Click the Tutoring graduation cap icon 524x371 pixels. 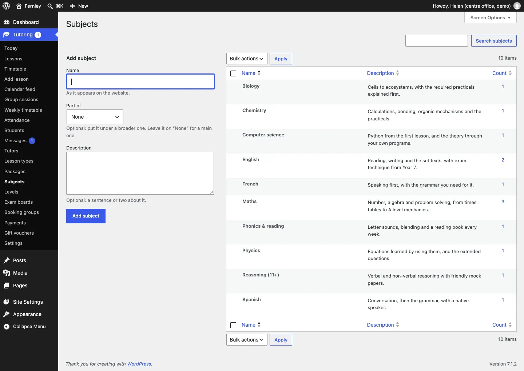coord(7,35)
